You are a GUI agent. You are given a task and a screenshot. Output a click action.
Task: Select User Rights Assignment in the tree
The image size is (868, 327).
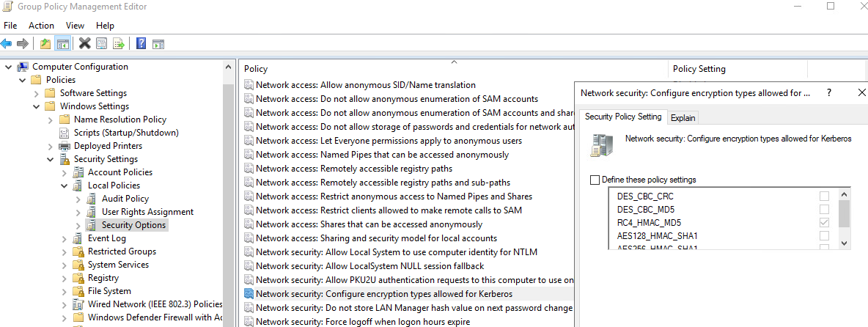(147, 212)
